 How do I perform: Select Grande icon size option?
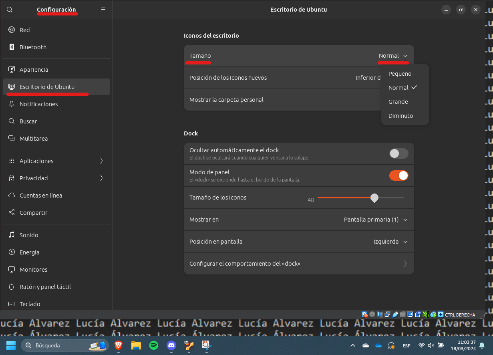398,102
